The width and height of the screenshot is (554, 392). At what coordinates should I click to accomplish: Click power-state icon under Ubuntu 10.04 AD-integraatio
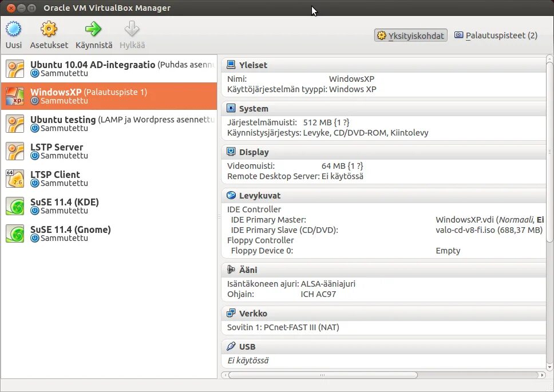(34, 73)
